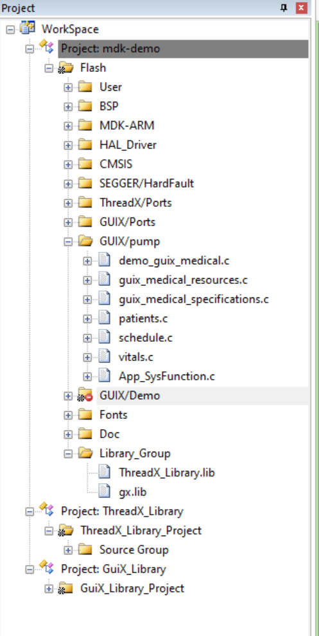Click the GuiX_Library_Project target icon
Screen dimensions: 319x636
(x=66, y=588)
